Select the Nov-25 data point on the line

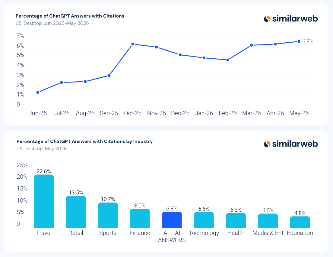(157, 47)
